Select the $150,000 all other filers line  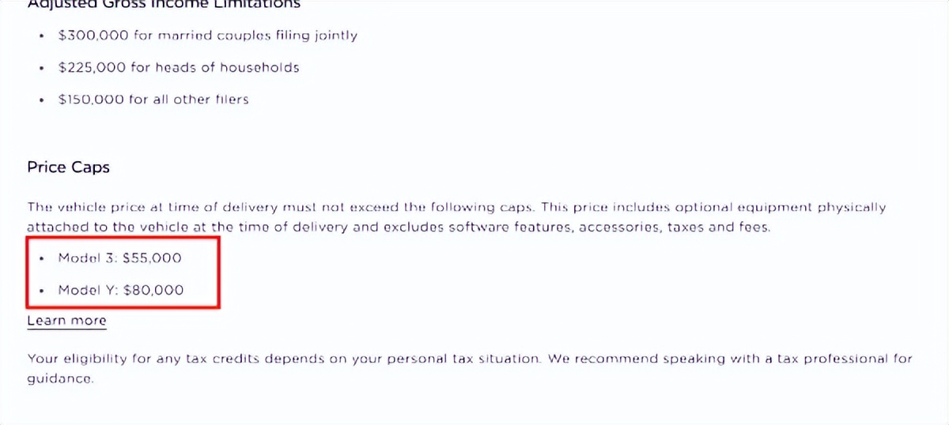pyautogui.click(x=153, y=100)
